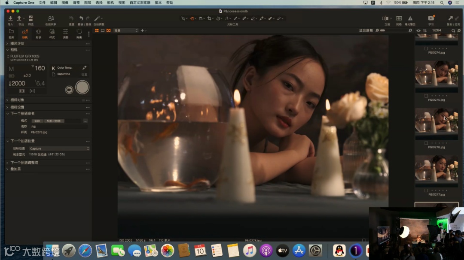Check the box for P&I0276.jpg

[x=426, y=143]
